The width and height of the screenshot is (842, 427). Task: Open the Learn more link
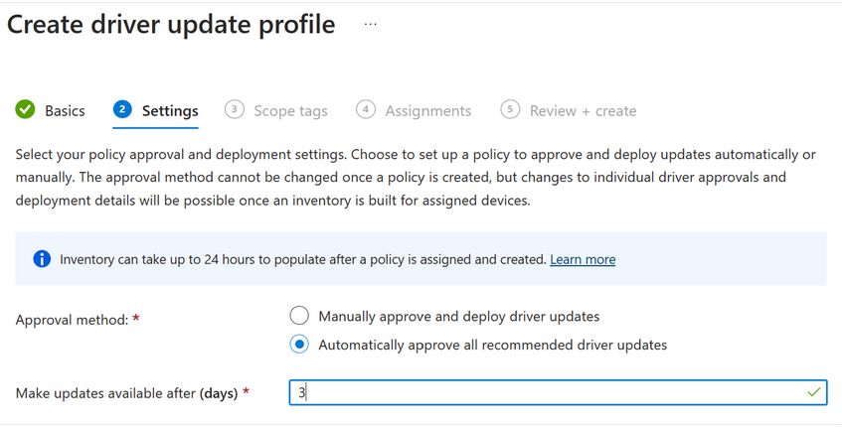583,259
